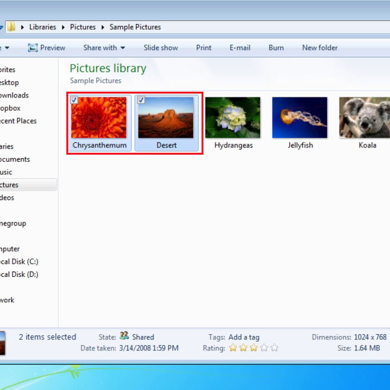
Task: Click the Shared state text
Action: (143, 337)
